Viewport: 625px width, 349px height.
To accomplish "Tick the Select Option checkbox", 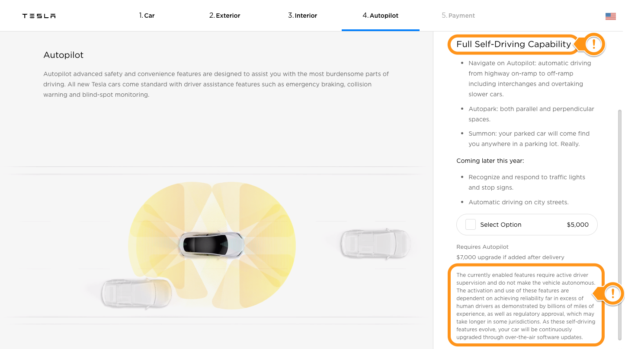I will click(x=471, y=225).
